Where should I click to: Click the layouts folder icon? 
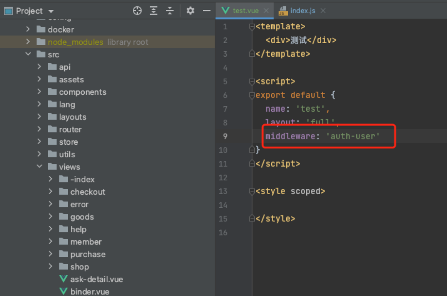pyautogui.click(x=52, y=117)
